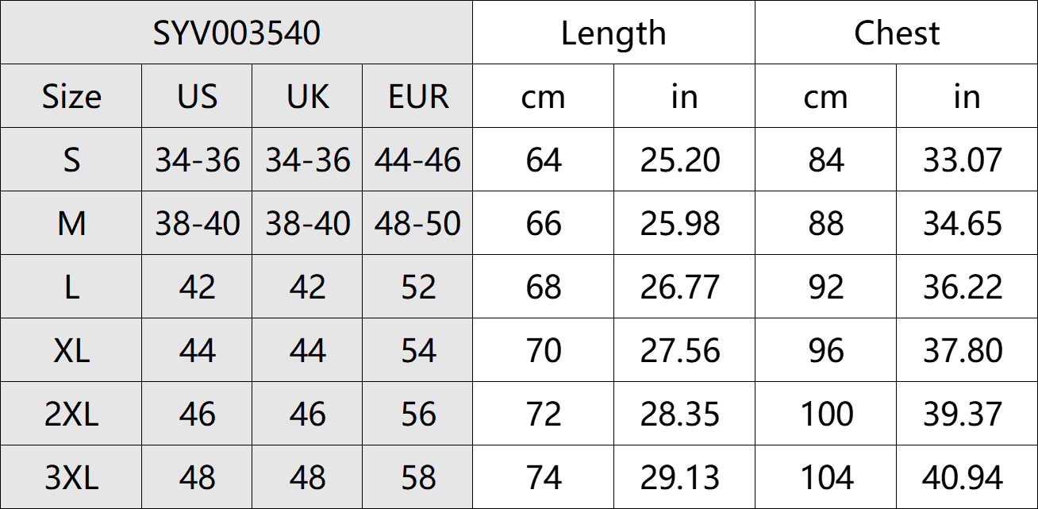Click the Size header cell
This screenshot has width=1038, height=509.
(71, 97)
